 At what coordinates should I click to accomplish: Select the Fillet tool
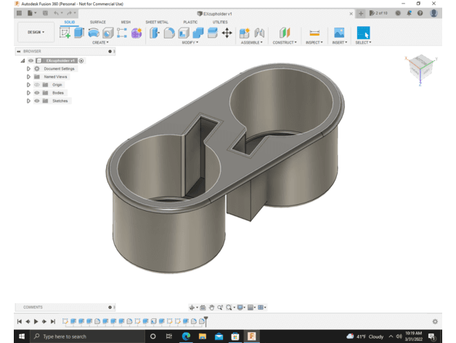169,33
